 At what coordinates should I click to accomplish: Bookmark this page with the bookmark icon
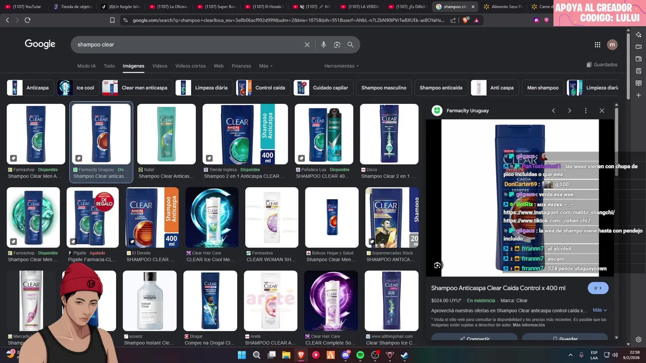112,20
